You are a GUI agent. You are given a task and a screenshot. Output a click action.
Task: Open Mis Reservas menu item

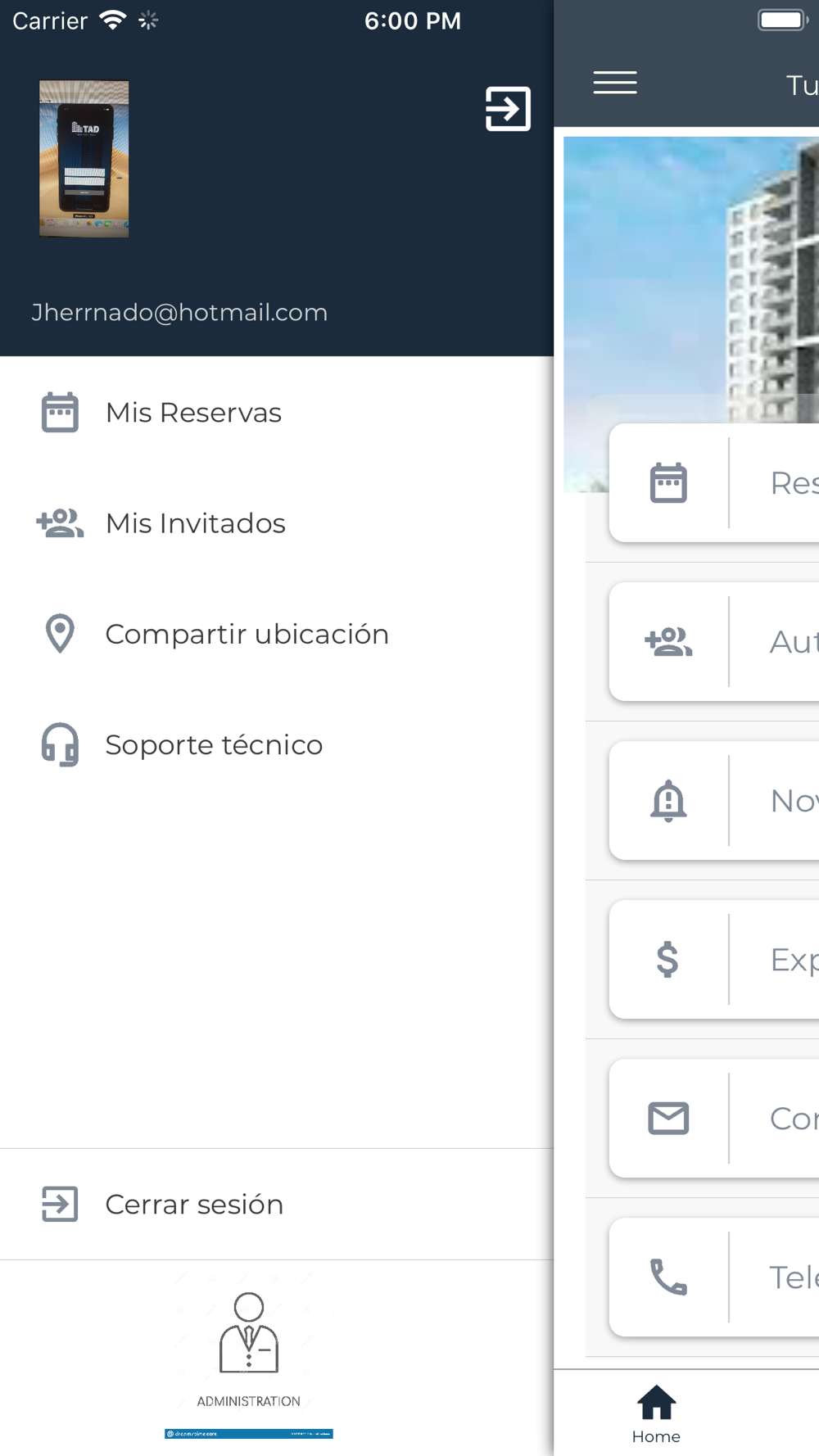277,412
